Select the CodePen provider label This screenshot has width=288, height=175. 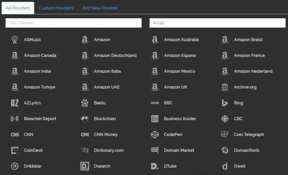[173, 135]
